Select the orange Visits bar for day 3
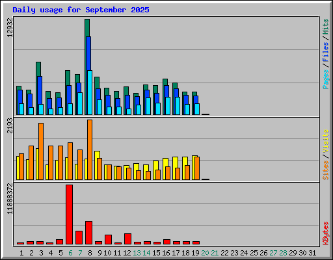This screenshot has height=260, width=333. click(x=41, y=151)
